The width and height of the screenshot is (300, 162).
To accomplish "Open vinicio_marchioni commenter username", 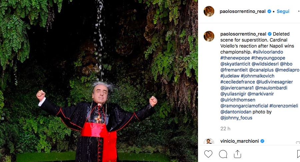I will [x=240, y=141].
